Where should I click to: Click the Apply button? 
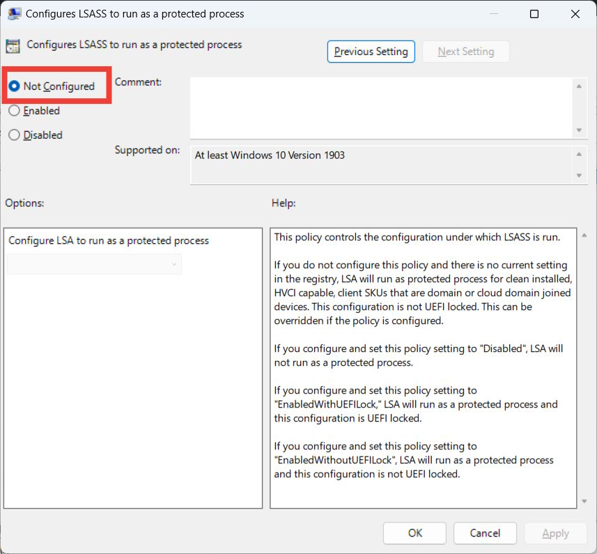[x=555, y=532]
